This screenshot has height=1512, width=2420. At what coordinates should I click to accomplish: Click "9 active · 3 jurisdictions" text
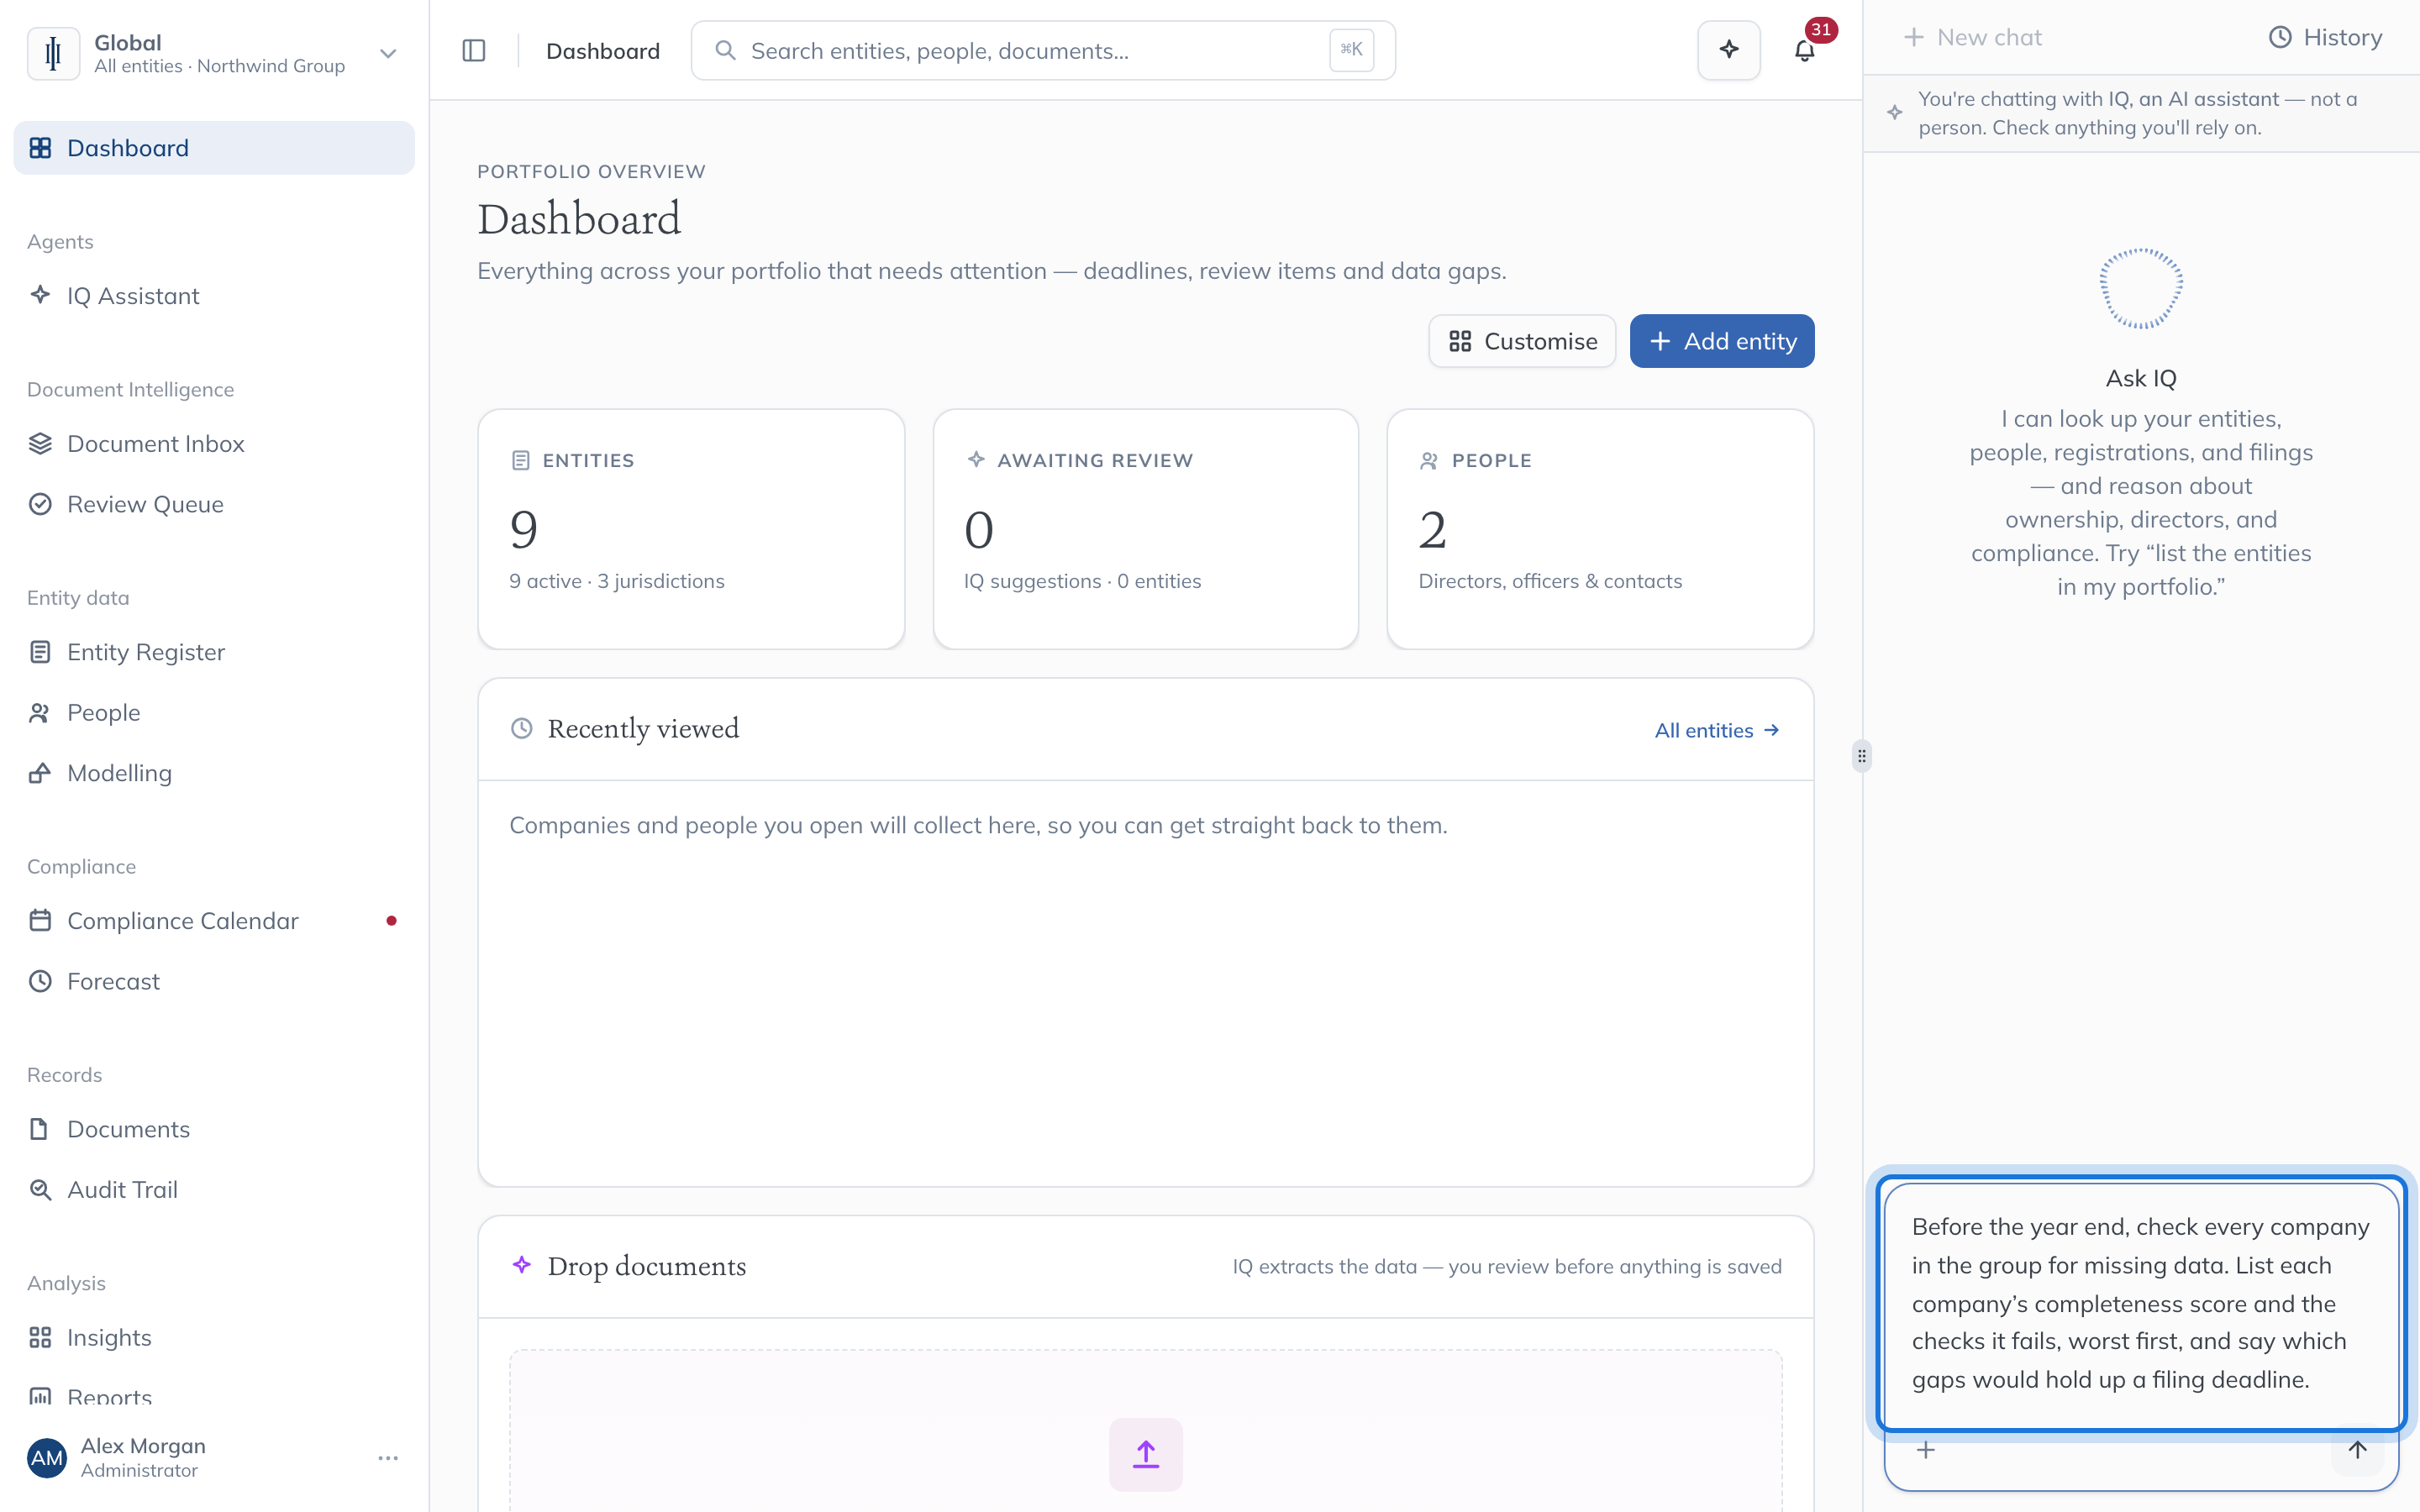pyautogui.click(x=617, y=581)
